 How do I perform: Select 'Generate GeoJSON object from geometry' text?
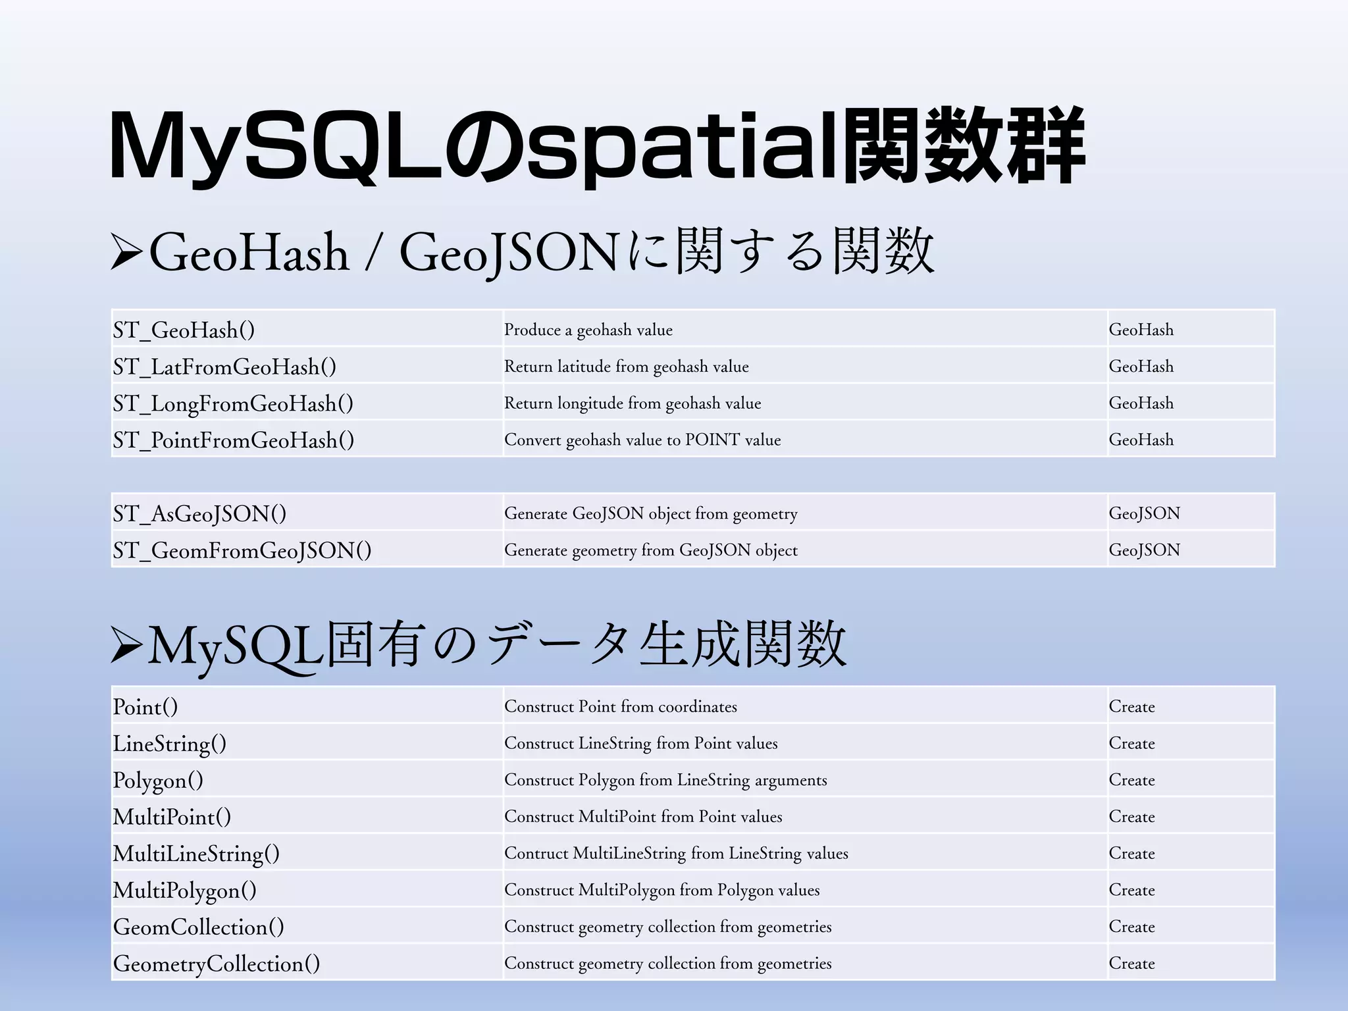pos(651,513)
